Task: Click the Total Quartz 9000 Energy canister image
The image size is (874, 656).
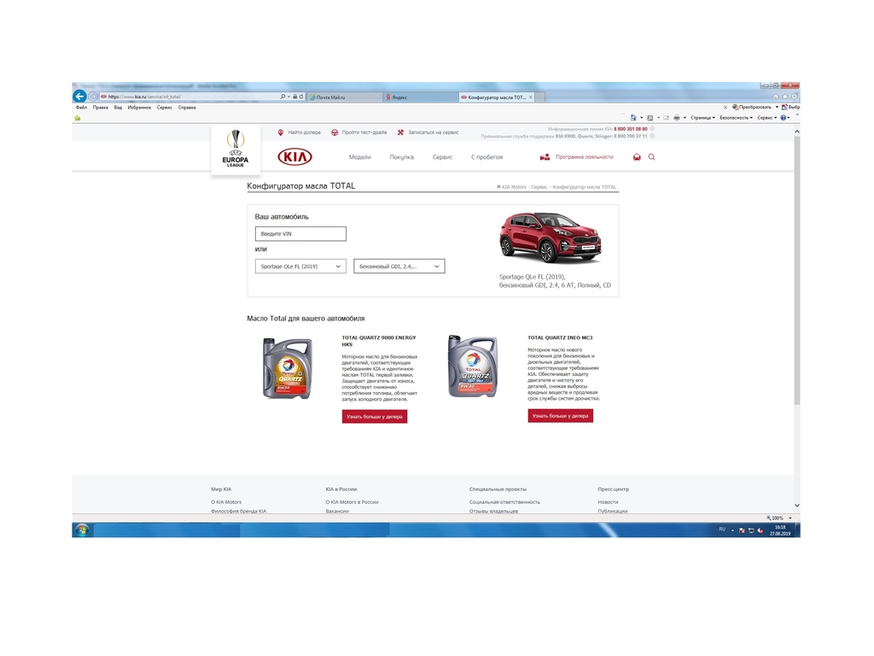Action: (287, 368)
